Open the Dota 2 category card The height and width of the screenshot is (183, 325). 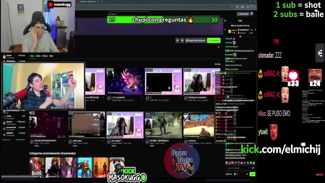tap(85, 167)
